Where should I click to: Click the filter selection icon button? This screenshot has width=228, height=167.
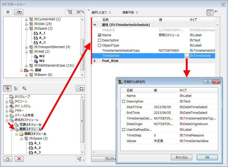coord(80,88)
